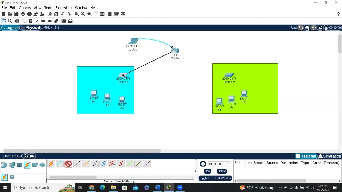Screen dimensions: 342x192
Task: Zoom out with the magnifier minus icon
Action: tap(90, 14)
